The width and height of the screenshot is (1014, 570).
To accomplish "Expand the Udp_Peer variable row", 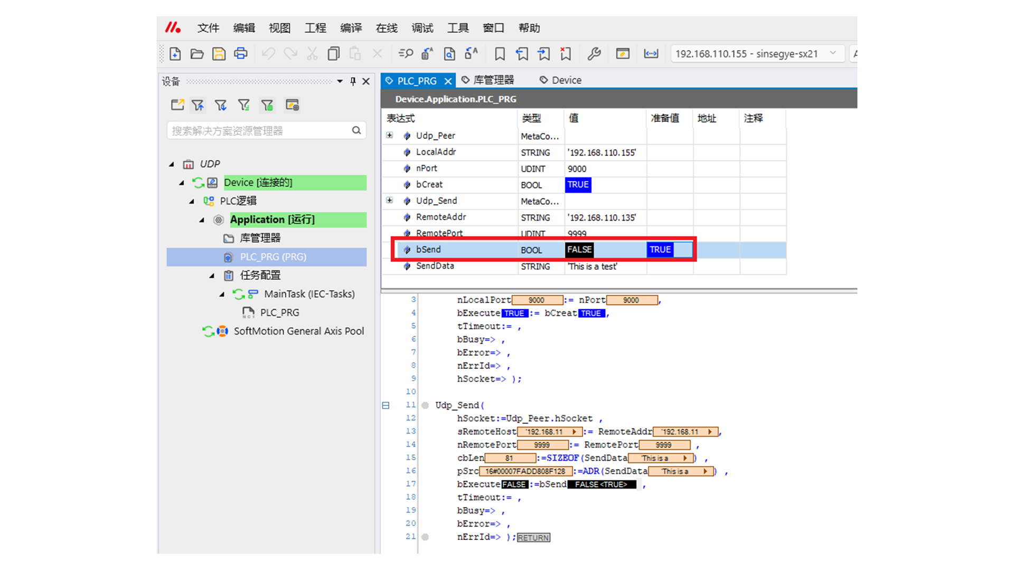I will point(390,136).
